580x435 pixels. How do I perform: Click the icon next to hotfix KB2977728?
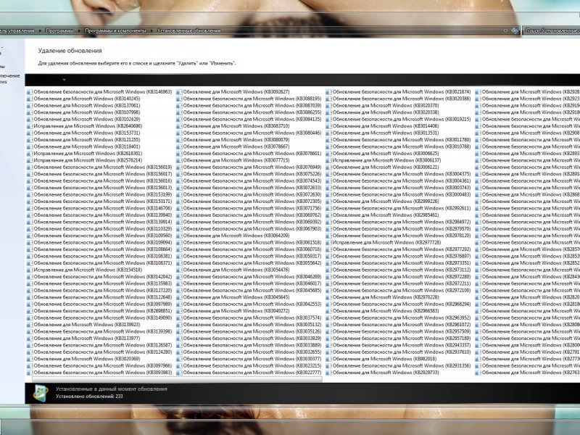click(x=328, y=243)
